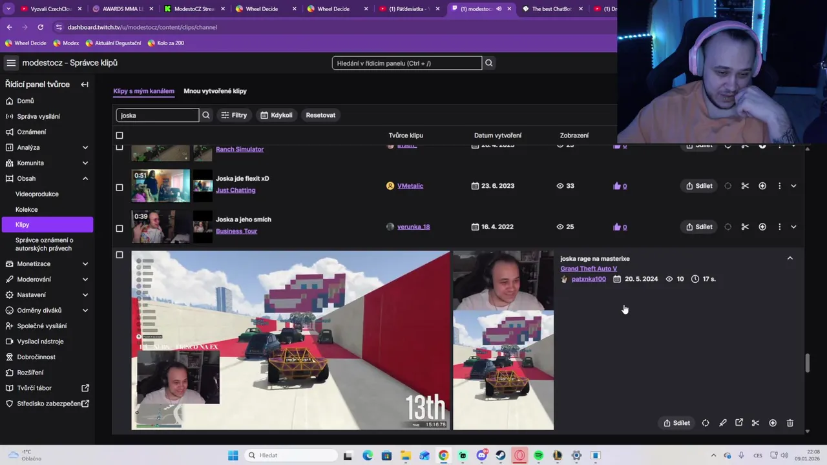Screen dimensions: 827x465
Task: Expand the Joska a jeho smích row
Action: pos(793,227)
